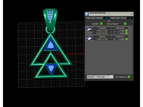Collapse panel using small round arrow handle
143x107 pixels.
[x=109, y=21]
